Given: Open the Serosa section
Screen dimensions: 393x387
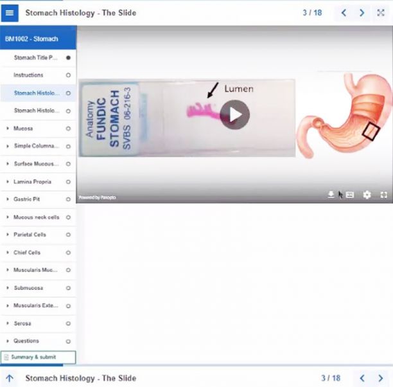Looking at the screenshot, I should point(39,323).
